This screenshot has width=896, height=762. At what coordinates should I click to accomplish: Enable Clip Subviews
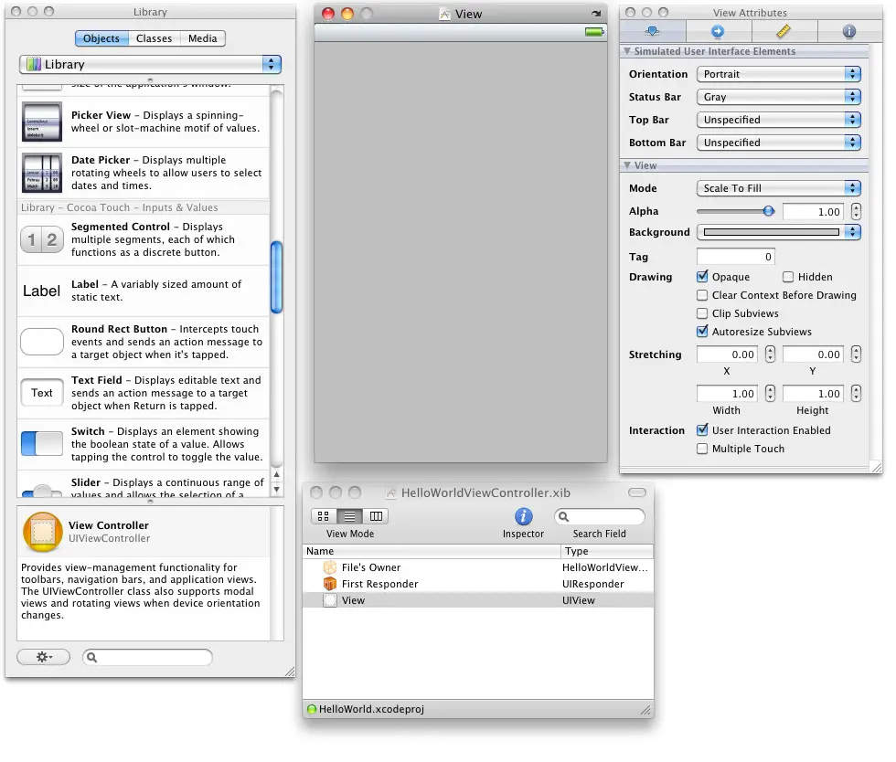click(x=701, y=313)
